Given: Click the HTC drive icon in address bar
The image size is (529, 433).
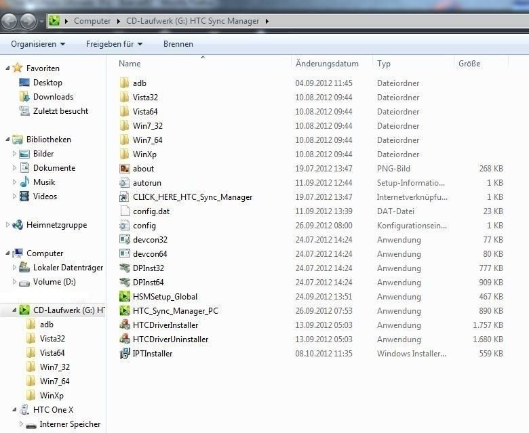Looking at the screenshot, I should pos(54,21).
